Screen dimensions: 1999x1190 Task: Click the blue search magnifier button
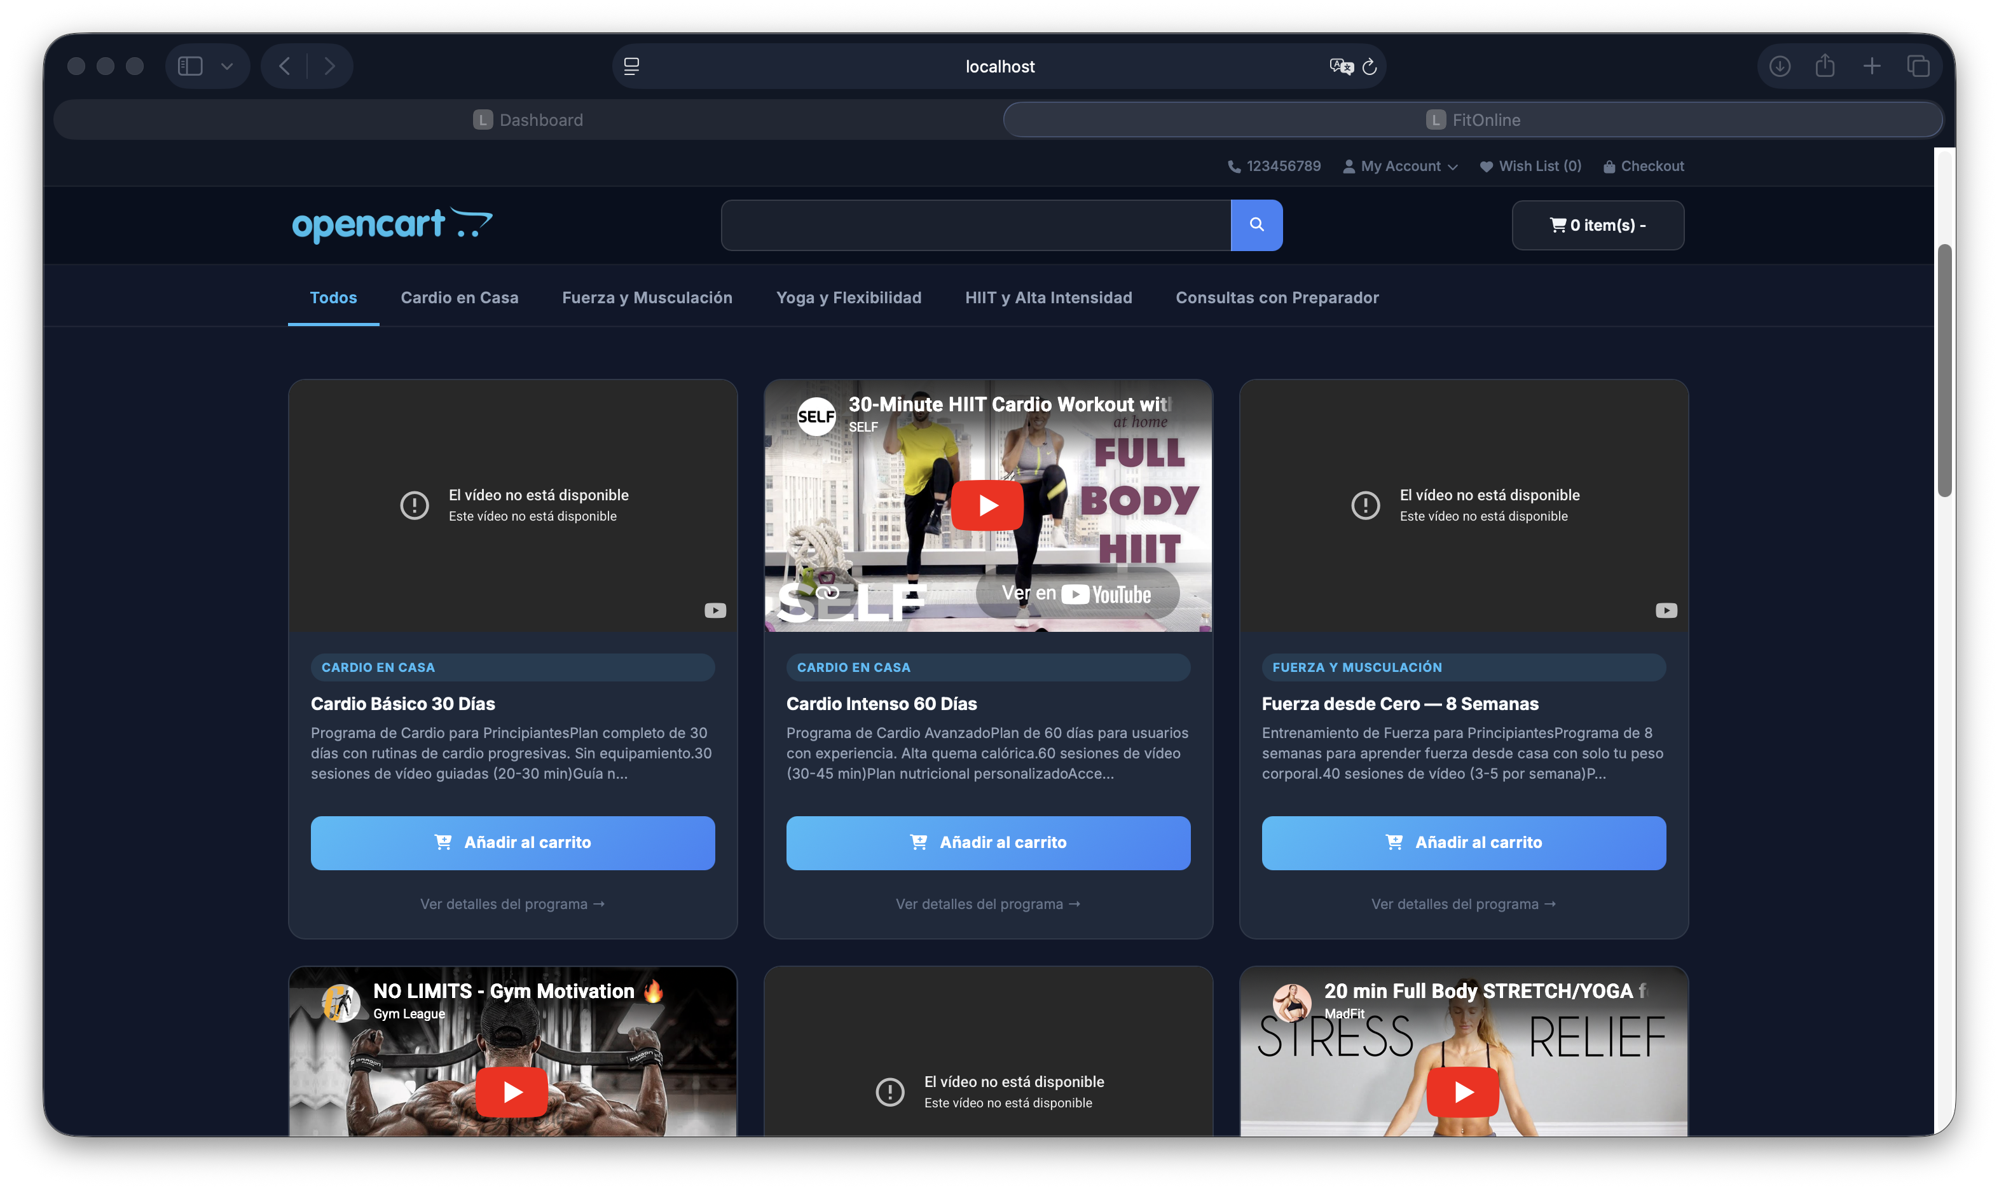1256,225
